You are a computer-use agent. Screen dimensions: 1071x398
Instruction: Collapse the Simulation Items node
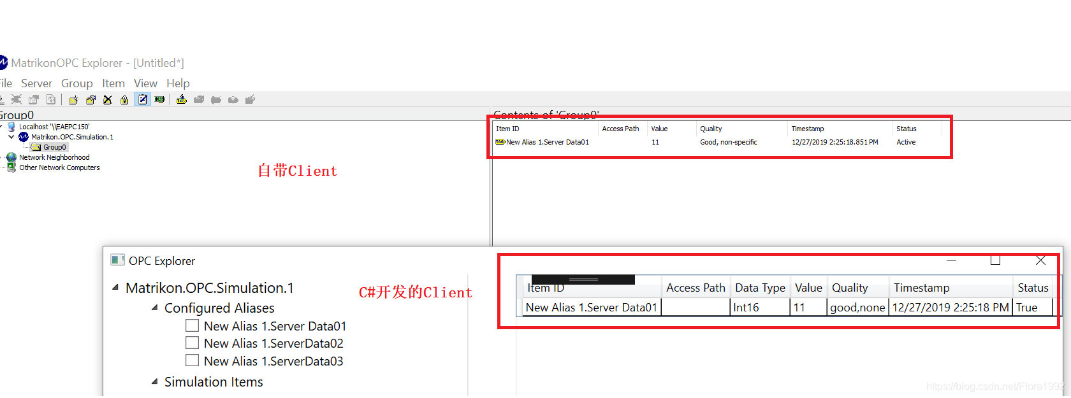(x=154, y=381)
